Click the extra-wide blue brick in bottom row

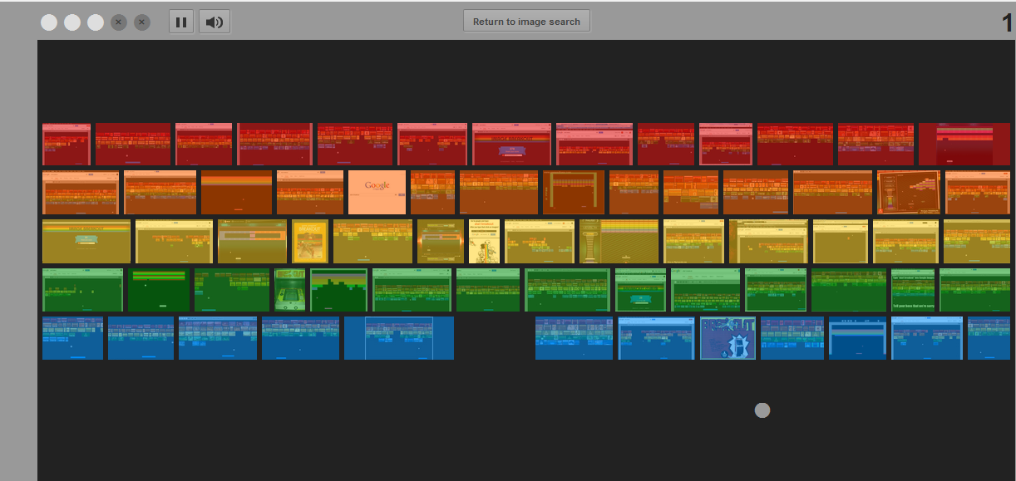398,338
